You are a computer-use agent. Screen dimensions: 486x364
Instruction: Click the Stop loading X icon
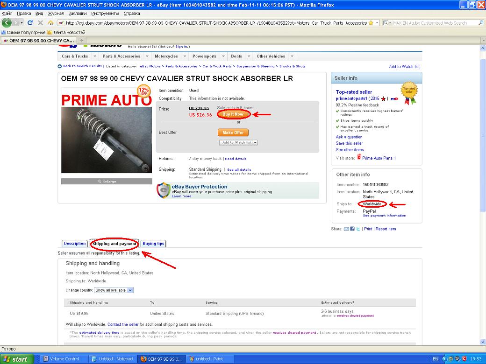pyautogui.click(x=40, y=22)
